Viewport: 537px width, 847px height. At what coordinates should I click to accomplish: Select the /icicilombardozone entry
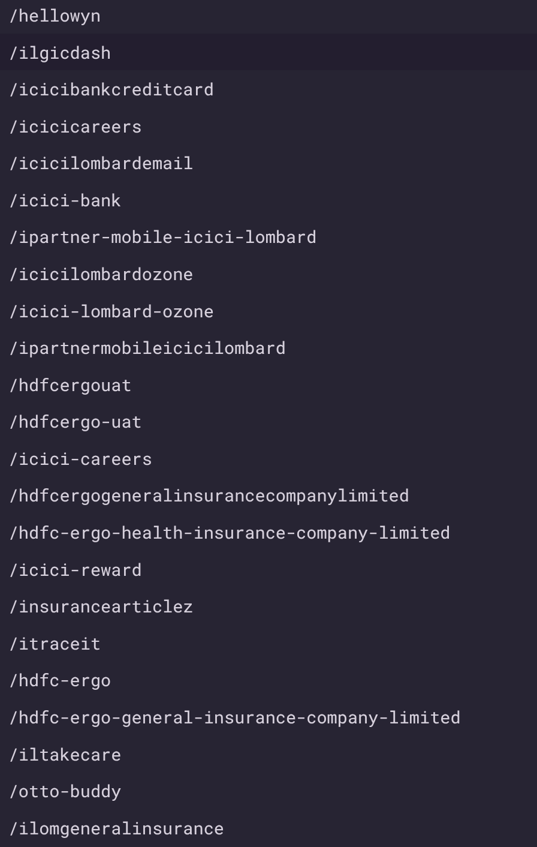point(102,275)
